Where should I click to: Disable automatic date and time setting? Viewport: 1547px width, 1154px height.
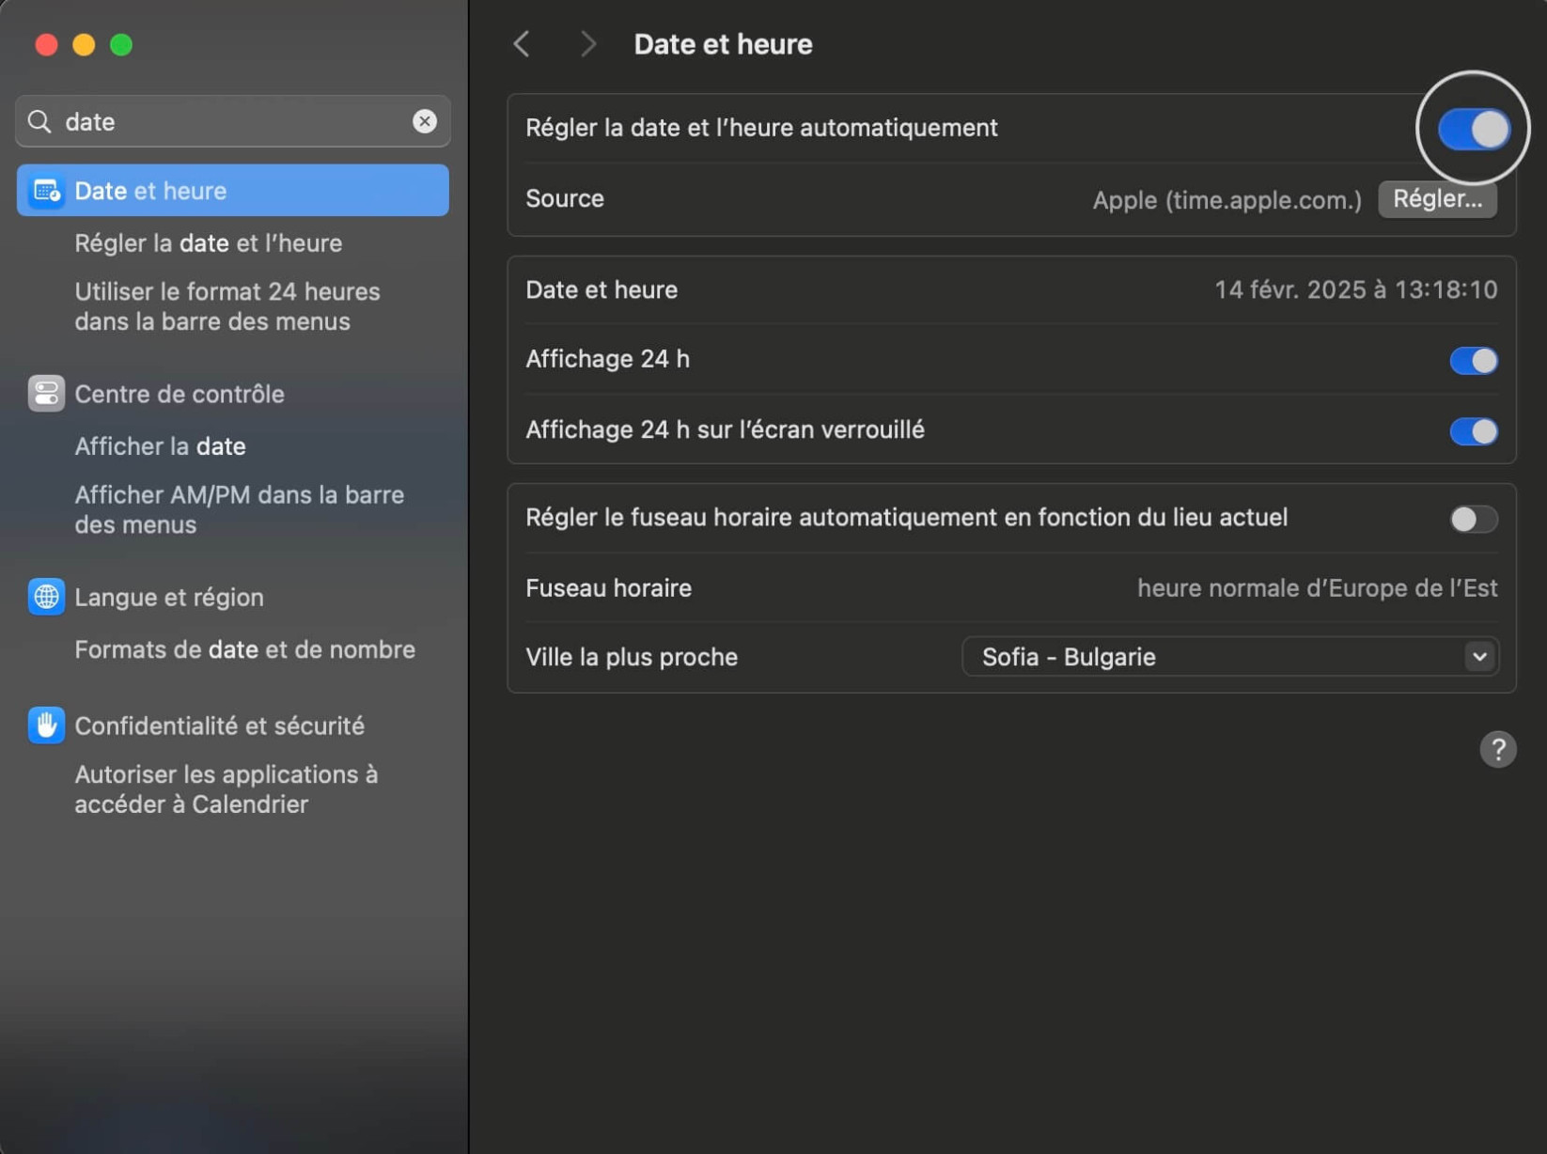(1474, 129)
